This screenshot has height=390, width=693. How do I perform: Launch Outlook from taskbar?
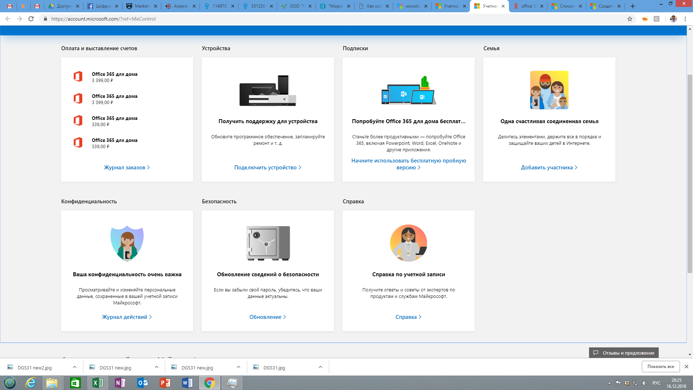(143, 383)
